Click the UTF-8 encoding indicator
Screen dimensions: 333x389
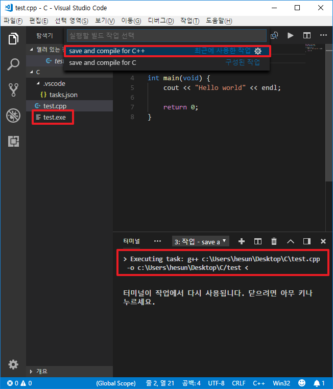click(x=216, y=383)
